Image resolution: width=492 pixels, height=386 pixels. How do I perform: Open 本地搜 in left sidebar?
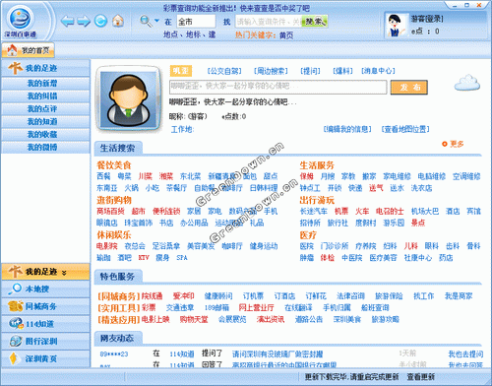[x=45, y=289]
